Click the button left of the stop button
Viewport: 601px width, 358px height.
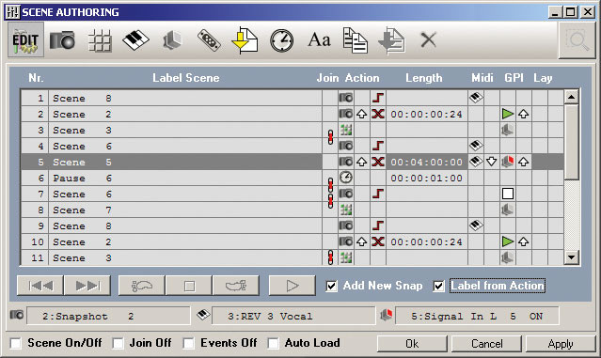(142, 286)
